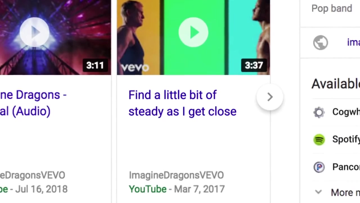Click the 3:11 duration badge
Screen dimensions: 360x203
(x=95, y=65)
